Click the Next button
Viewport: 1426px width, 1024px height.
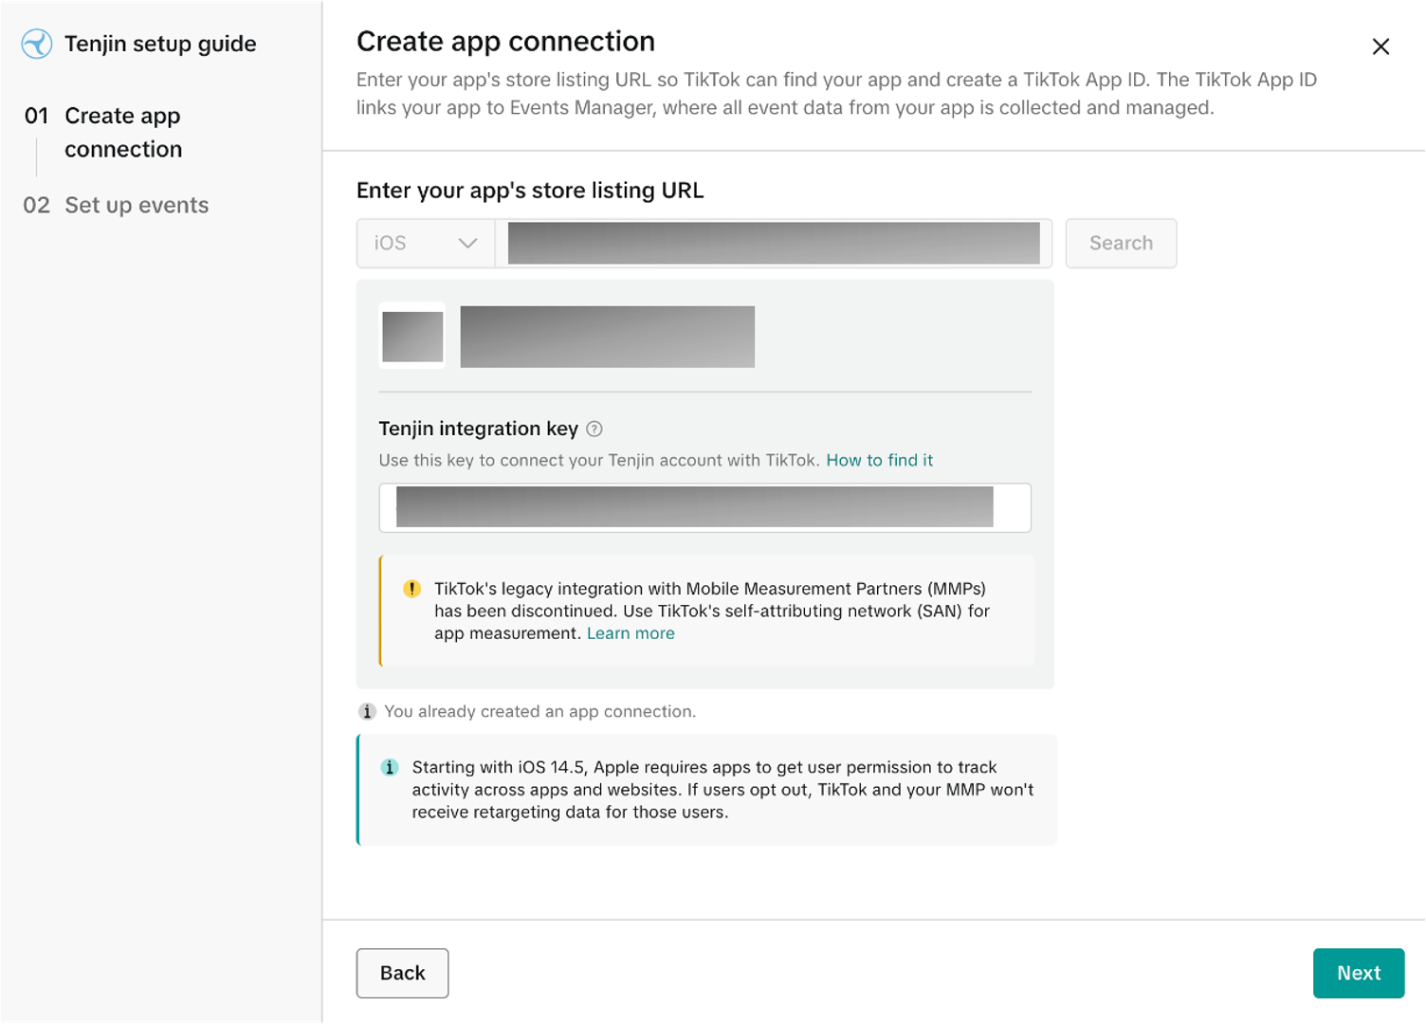tap(1359, 973)
